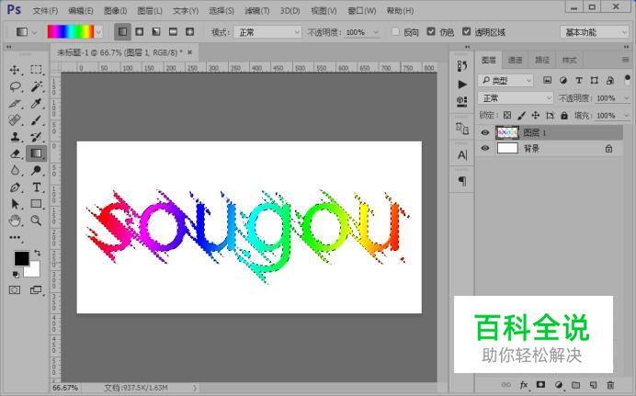This screenshot has height=396, width=636.
Task: Select the Pen tool
Action: tap(15, 187)
